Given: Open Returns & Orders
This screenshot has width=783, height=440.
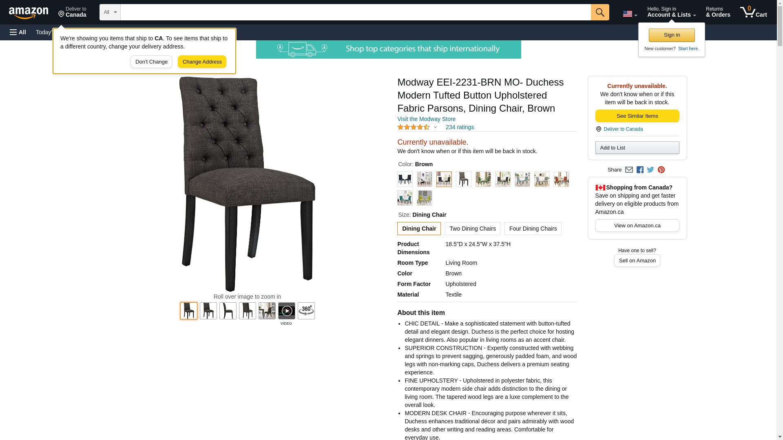Looking at the screenshot, I should tap(718, 12).
